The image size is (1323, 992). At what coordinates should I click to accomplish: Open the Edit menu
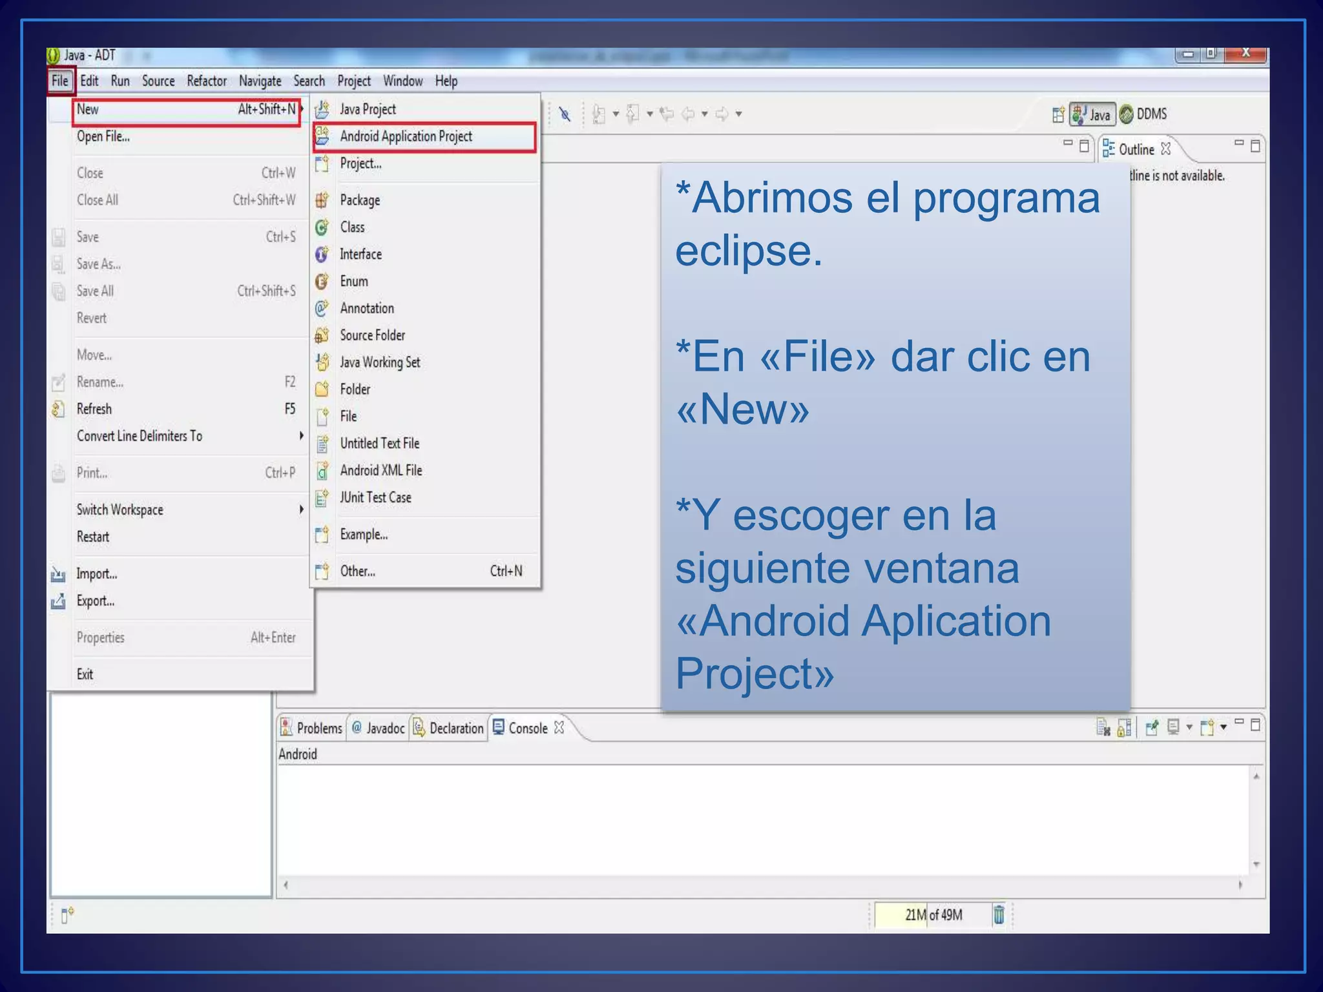point(89,81)
